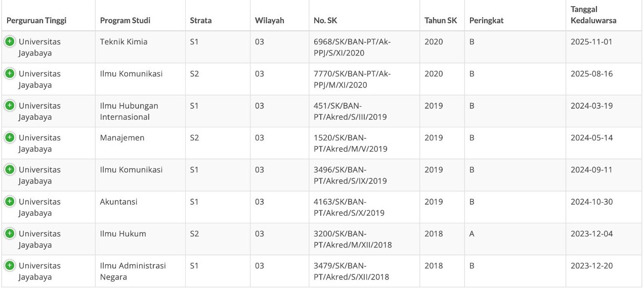
Task: Sort by the No. SK column
Action: click(325, 21)
